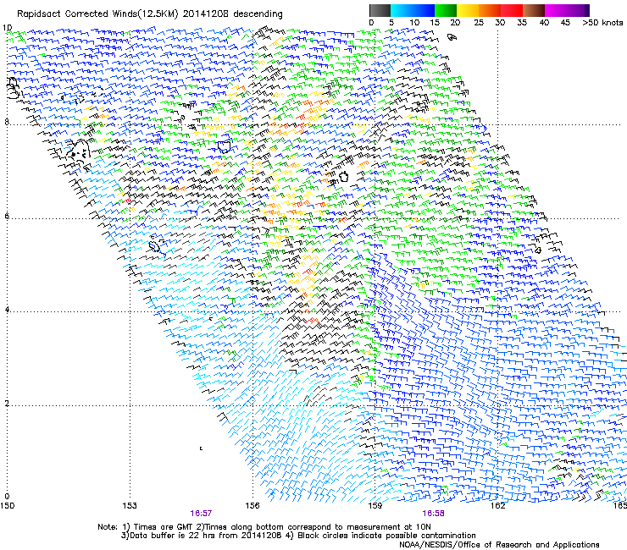The height and width of the screenshot is (550, 627).
Task: Select the yellow 20-25 knots legend swatch
Action: [468, 10]
